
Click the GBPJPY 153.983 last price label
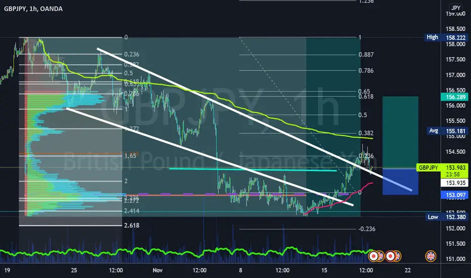point(442,168)
